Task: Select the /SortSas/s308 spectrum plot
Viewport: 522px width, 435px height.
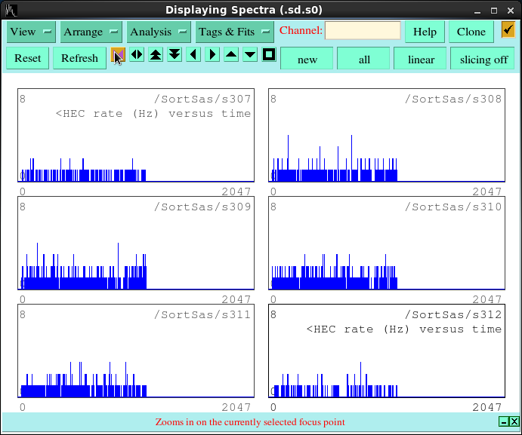Action: pos(387,135)
